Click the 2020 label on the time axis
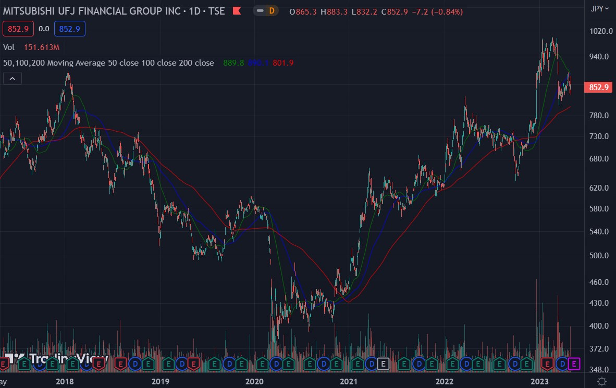Image resolution: width=616 pixels, height=388 pixels. (x=254, y=381)
